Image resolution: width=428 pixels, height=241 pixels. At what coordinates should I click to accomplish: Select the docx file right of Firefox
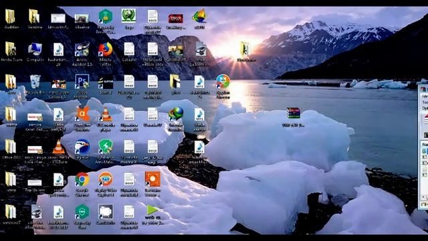(x=129, y=50)
